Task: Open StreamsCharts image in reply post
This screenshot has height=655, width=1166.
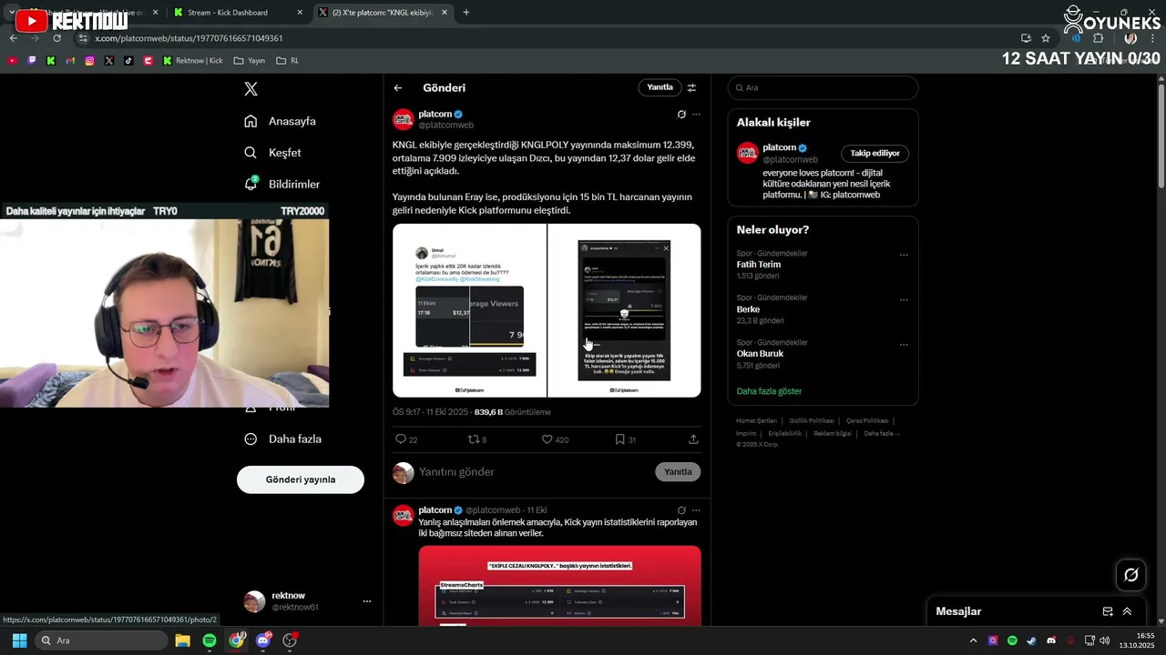Action: click(x=560, y=585)
